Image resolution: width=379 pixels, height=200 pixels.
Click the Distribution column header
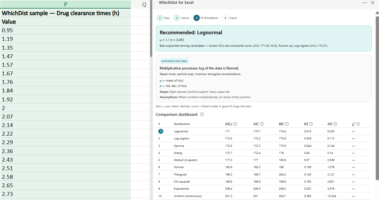click(x=182, y=124)
